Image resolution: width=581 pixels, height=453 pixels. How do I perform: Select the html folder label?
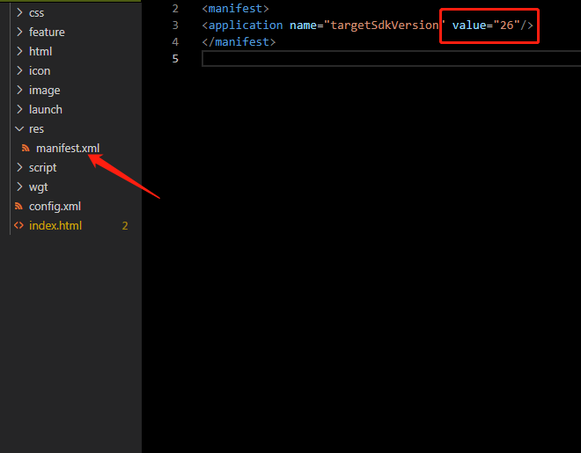pos(40,51)
